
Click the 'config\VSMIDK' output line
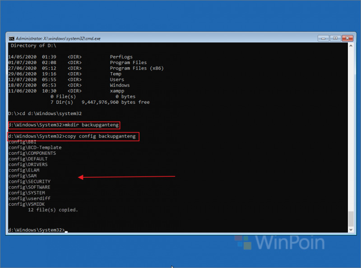point(27,204)
